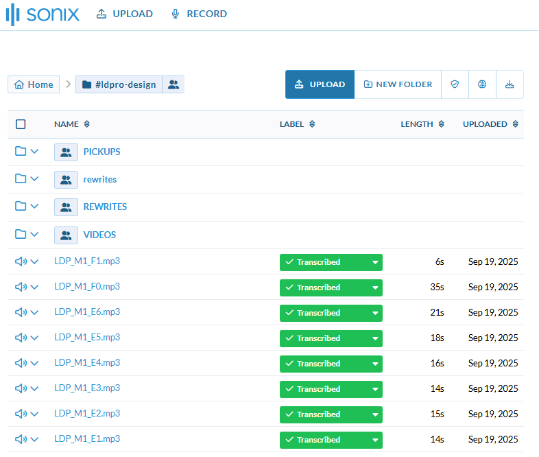Image resolution: width=539 pixels, height=457 pixels.
Task: Click the download toolbar icon
Action: 510,84
